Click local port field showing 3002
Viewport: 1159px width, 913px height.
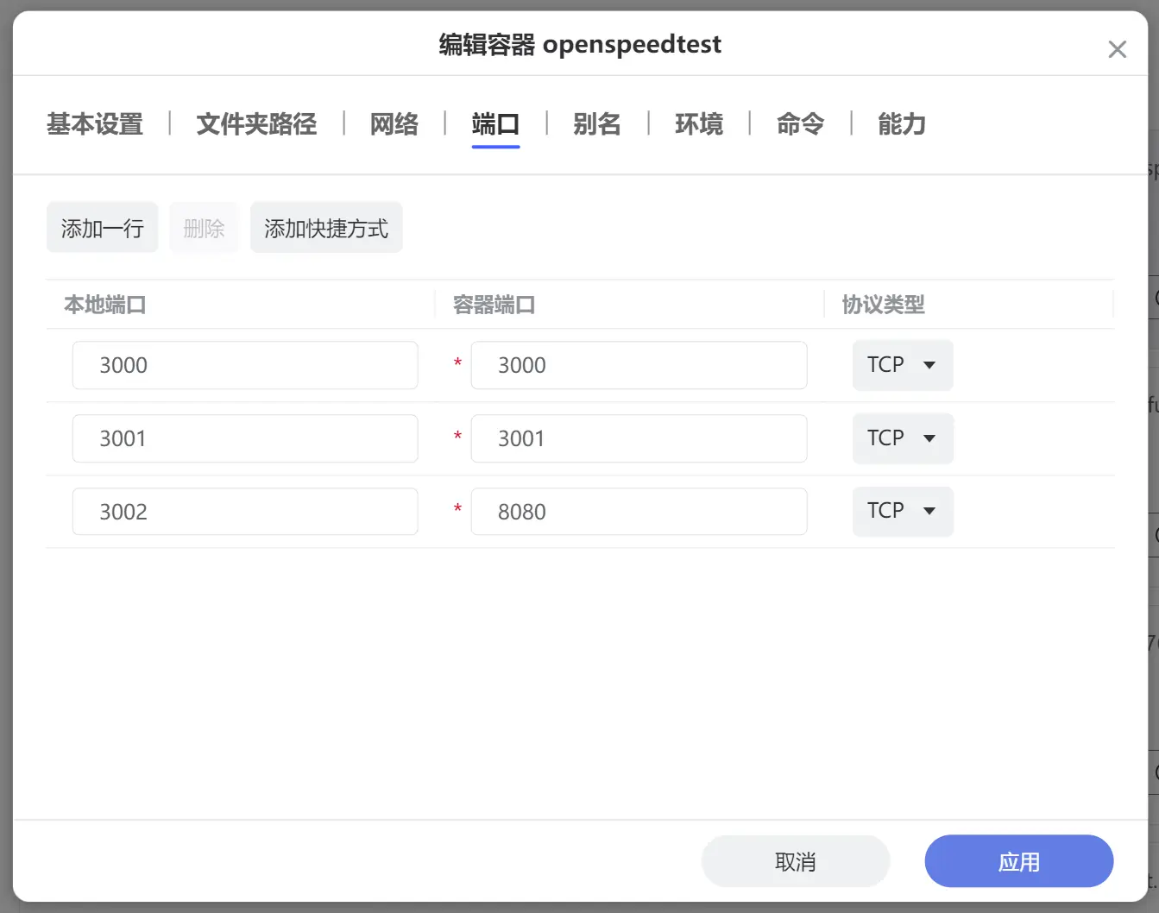pyautogui.click(x=245, y=512)
